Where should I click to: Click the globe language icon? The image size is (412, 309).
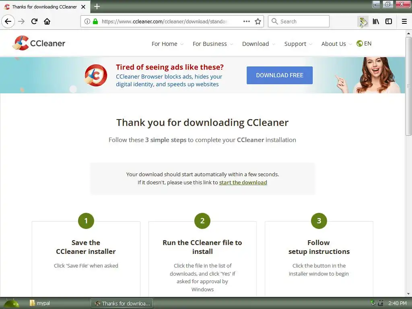click(x=359, y=43)
